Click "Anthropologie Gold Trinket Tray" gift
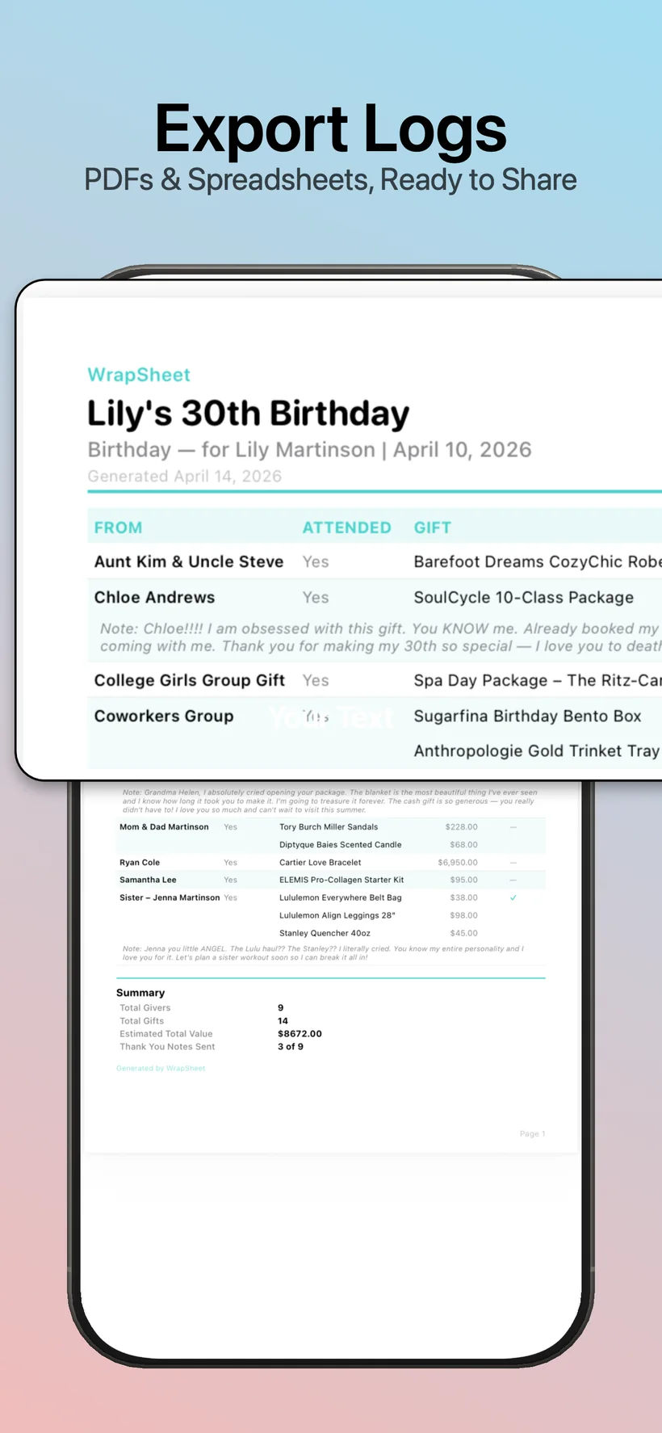This screenshot has height=1433, width=662. pos(537,750)
